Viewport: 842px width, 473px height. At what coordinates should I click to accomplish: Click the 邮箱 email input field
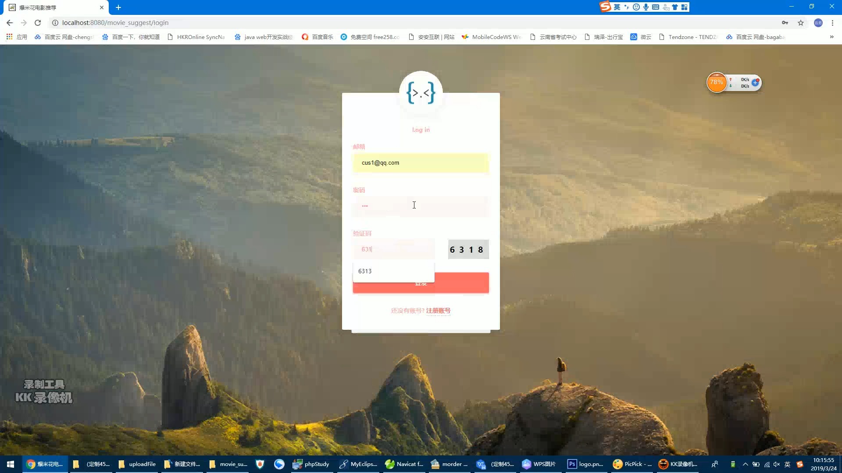421,162
